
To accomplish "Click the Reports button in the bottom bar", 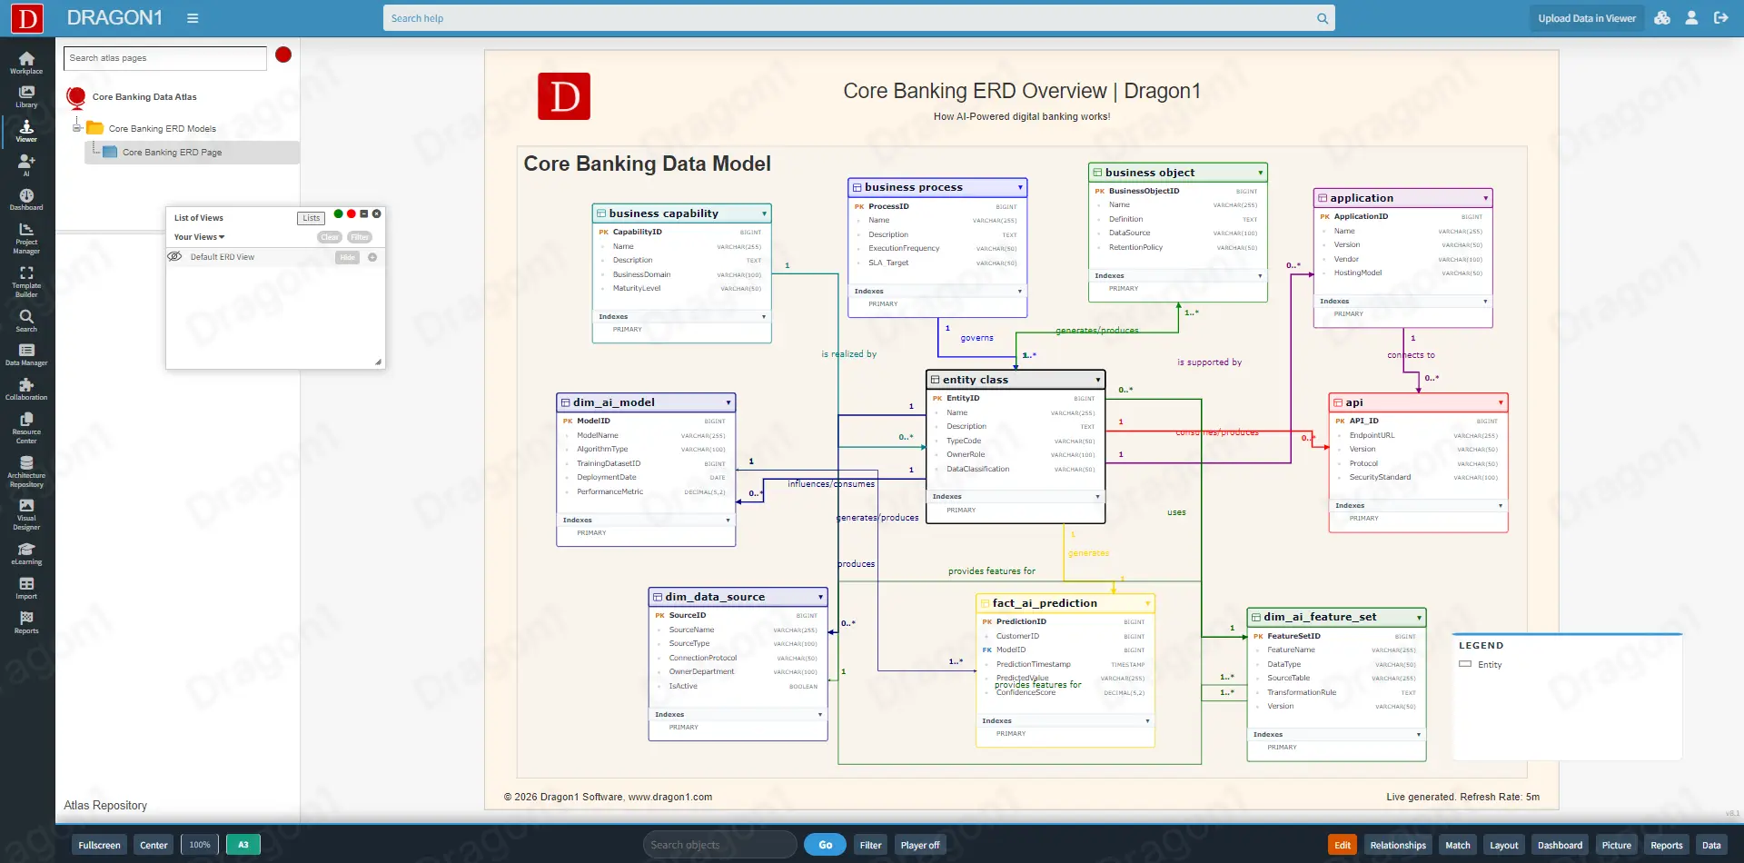I will tap(1666, 845).
